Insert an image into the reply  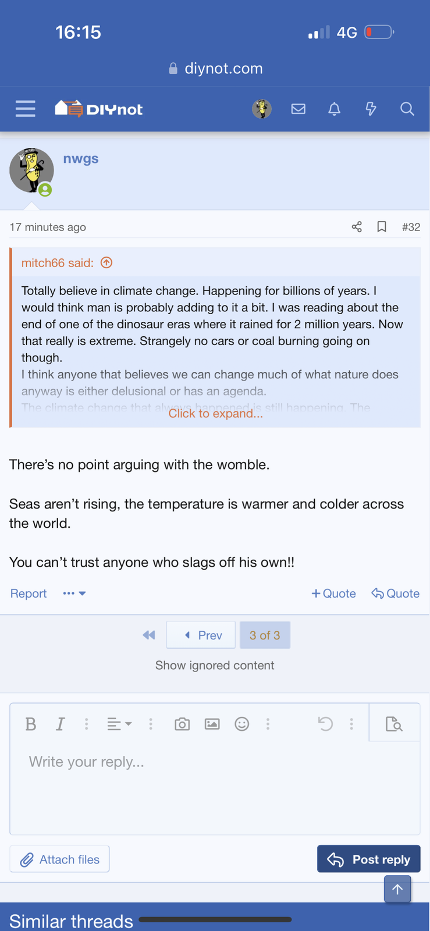212,723
